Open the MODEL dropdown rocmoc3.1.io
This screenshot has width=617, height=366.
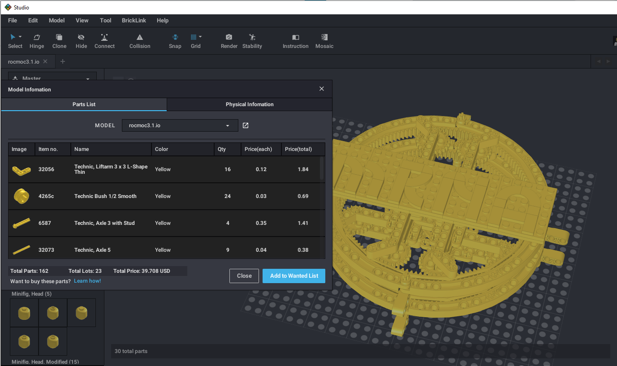pyautogui.click(x=180, y=125)
